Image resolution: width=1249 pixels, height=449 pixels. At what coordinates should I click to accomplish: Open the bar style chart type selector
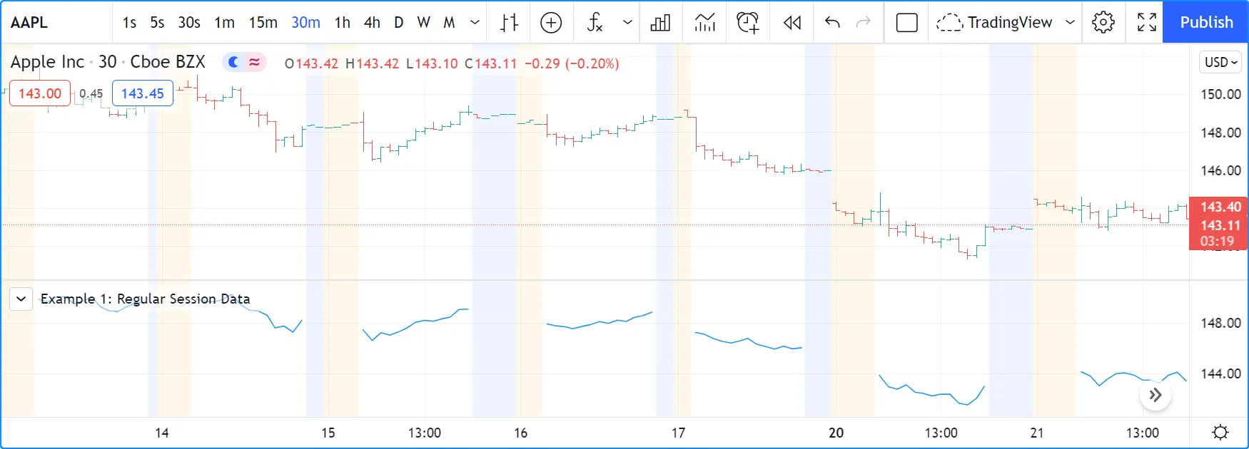point(509,23)
